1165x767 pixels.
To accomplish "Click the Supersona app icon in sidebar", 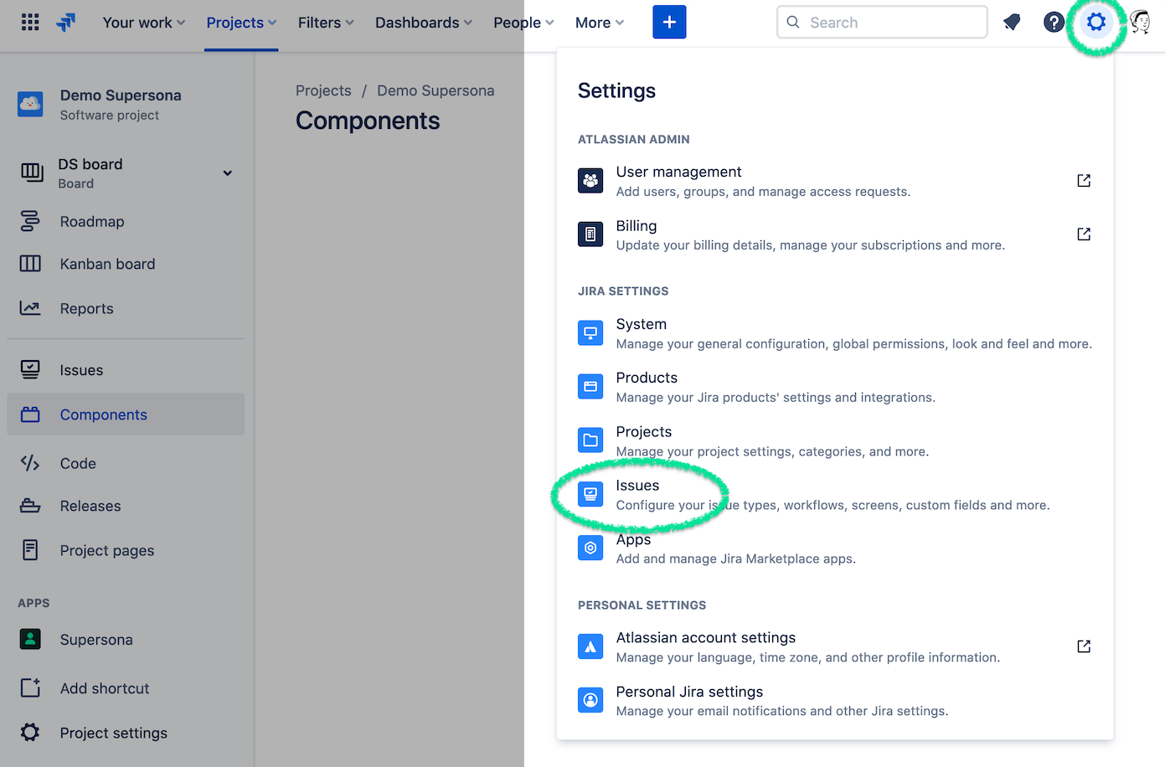I will (x=30, y=640).
